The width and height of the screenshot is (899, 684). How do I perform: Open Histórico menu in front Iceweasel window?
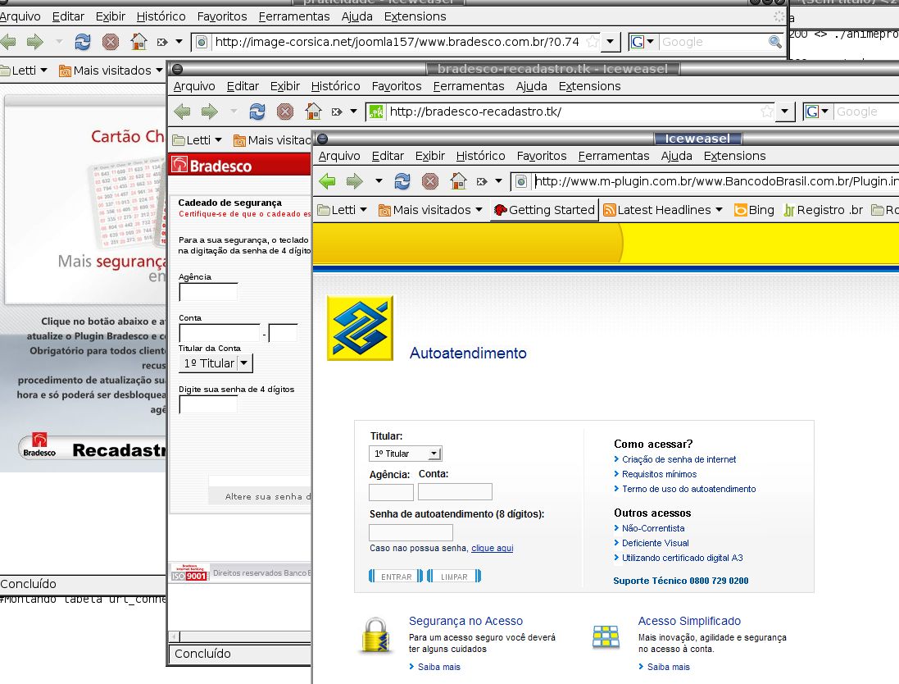tap(480, 156)
